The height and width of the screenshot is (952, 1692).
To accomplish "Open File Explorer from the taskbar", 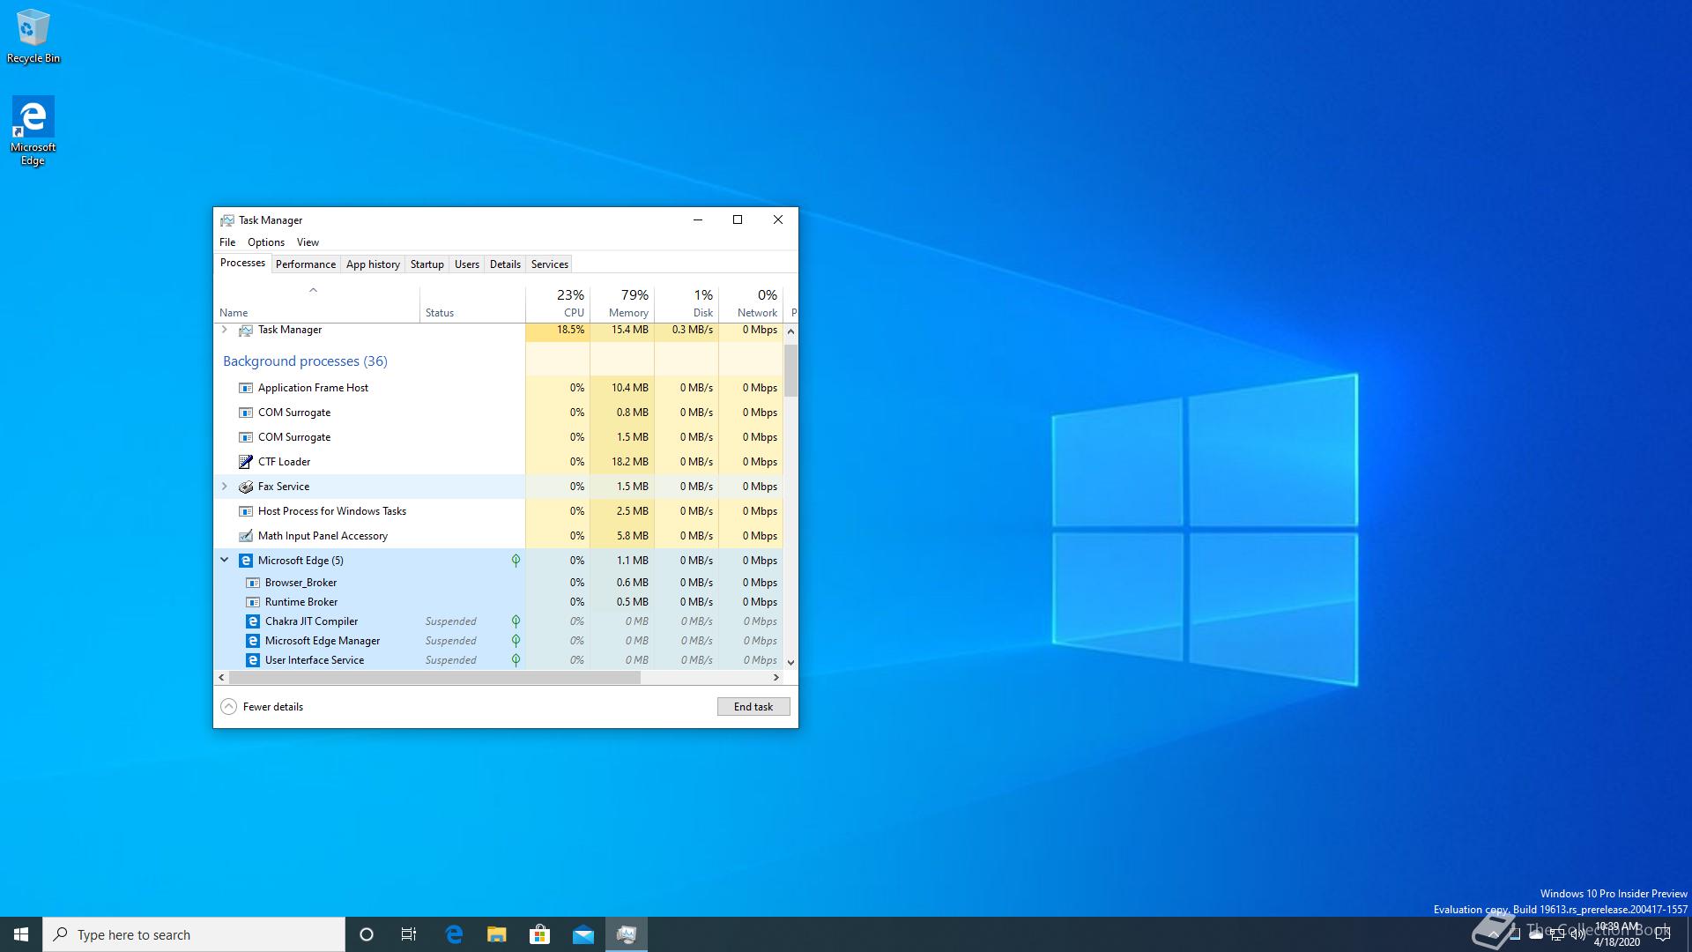I will (497, 934).
